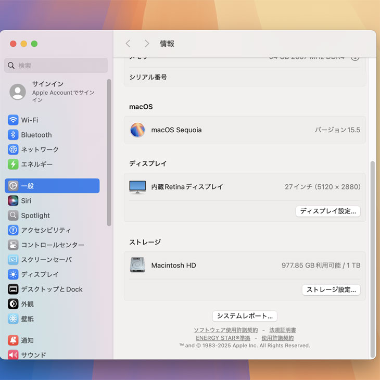
Task: Click the 一般 gear icon
Action: 13,186
